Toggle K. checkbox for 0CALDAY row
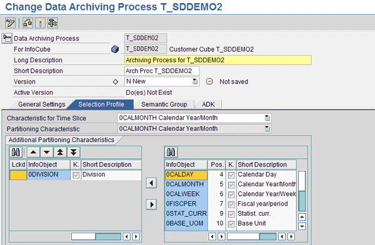Image resolution: width=375 pixels, height=245 pixels. click(x=231, y=175)
